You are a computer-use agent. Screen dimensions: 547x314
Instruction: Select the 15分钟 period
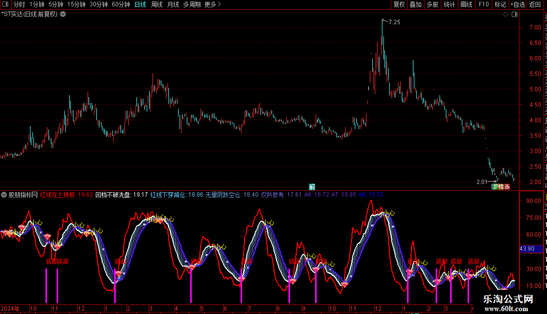[x=76, y=4]
